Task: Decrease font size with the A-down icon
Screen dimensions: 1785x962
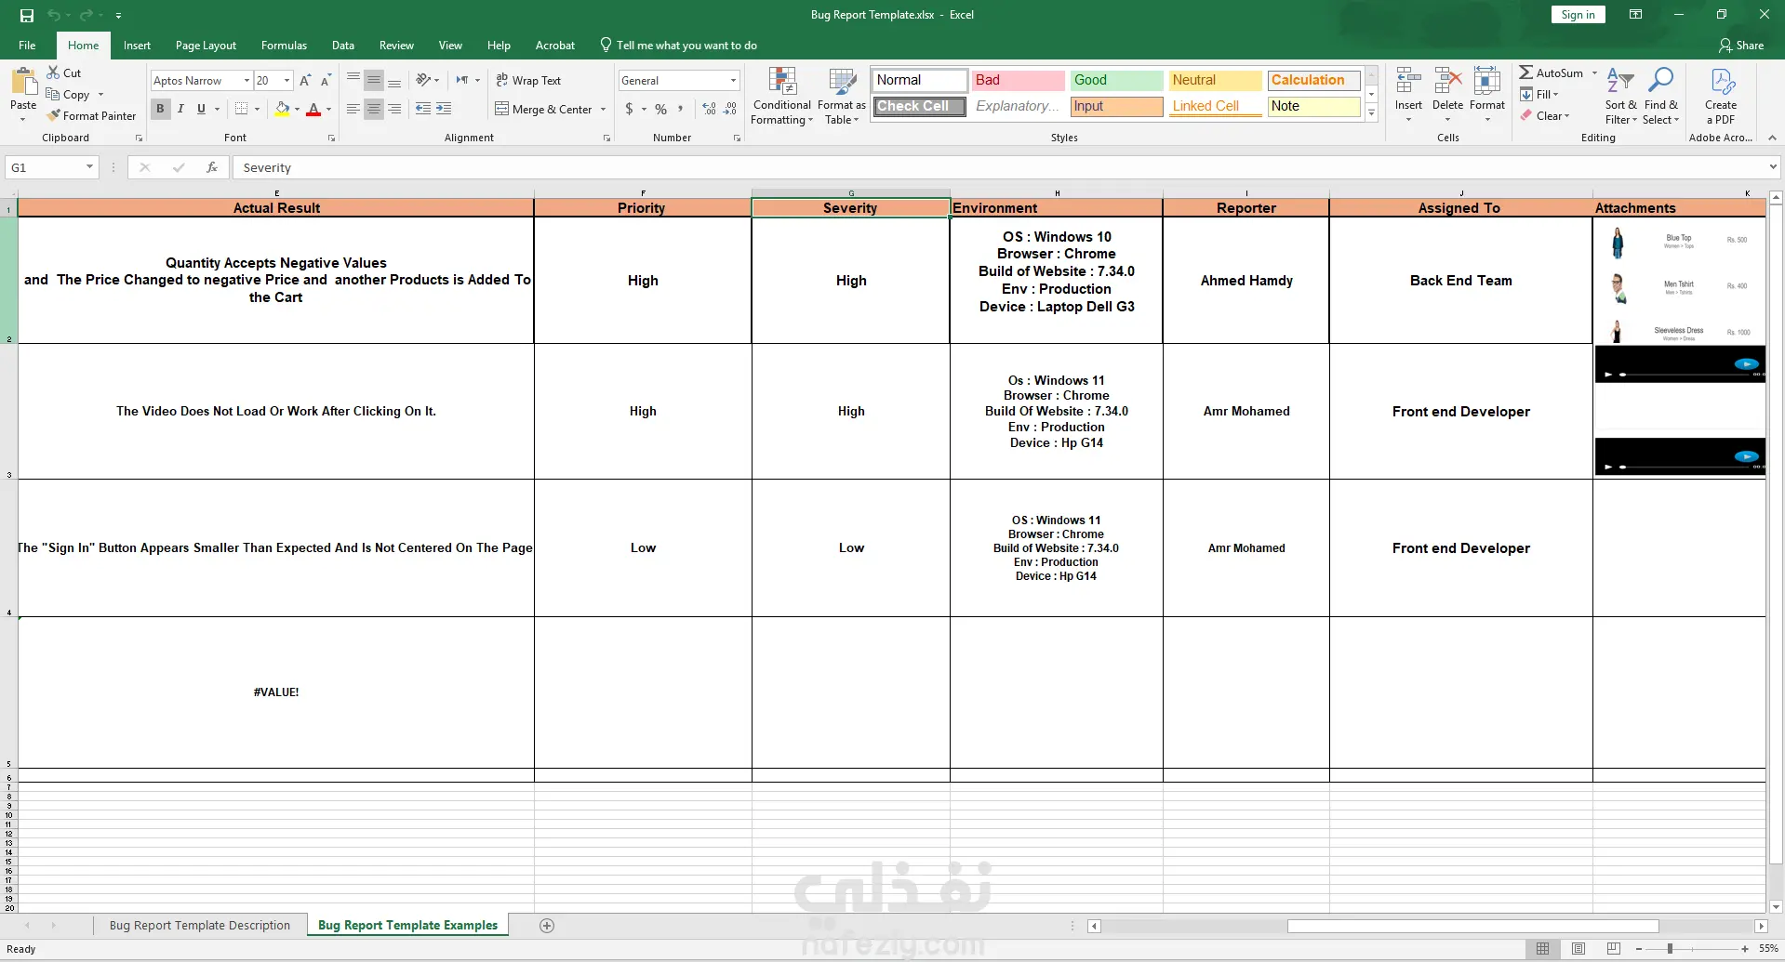Action: pyautogui.click(x=326, y=81)
